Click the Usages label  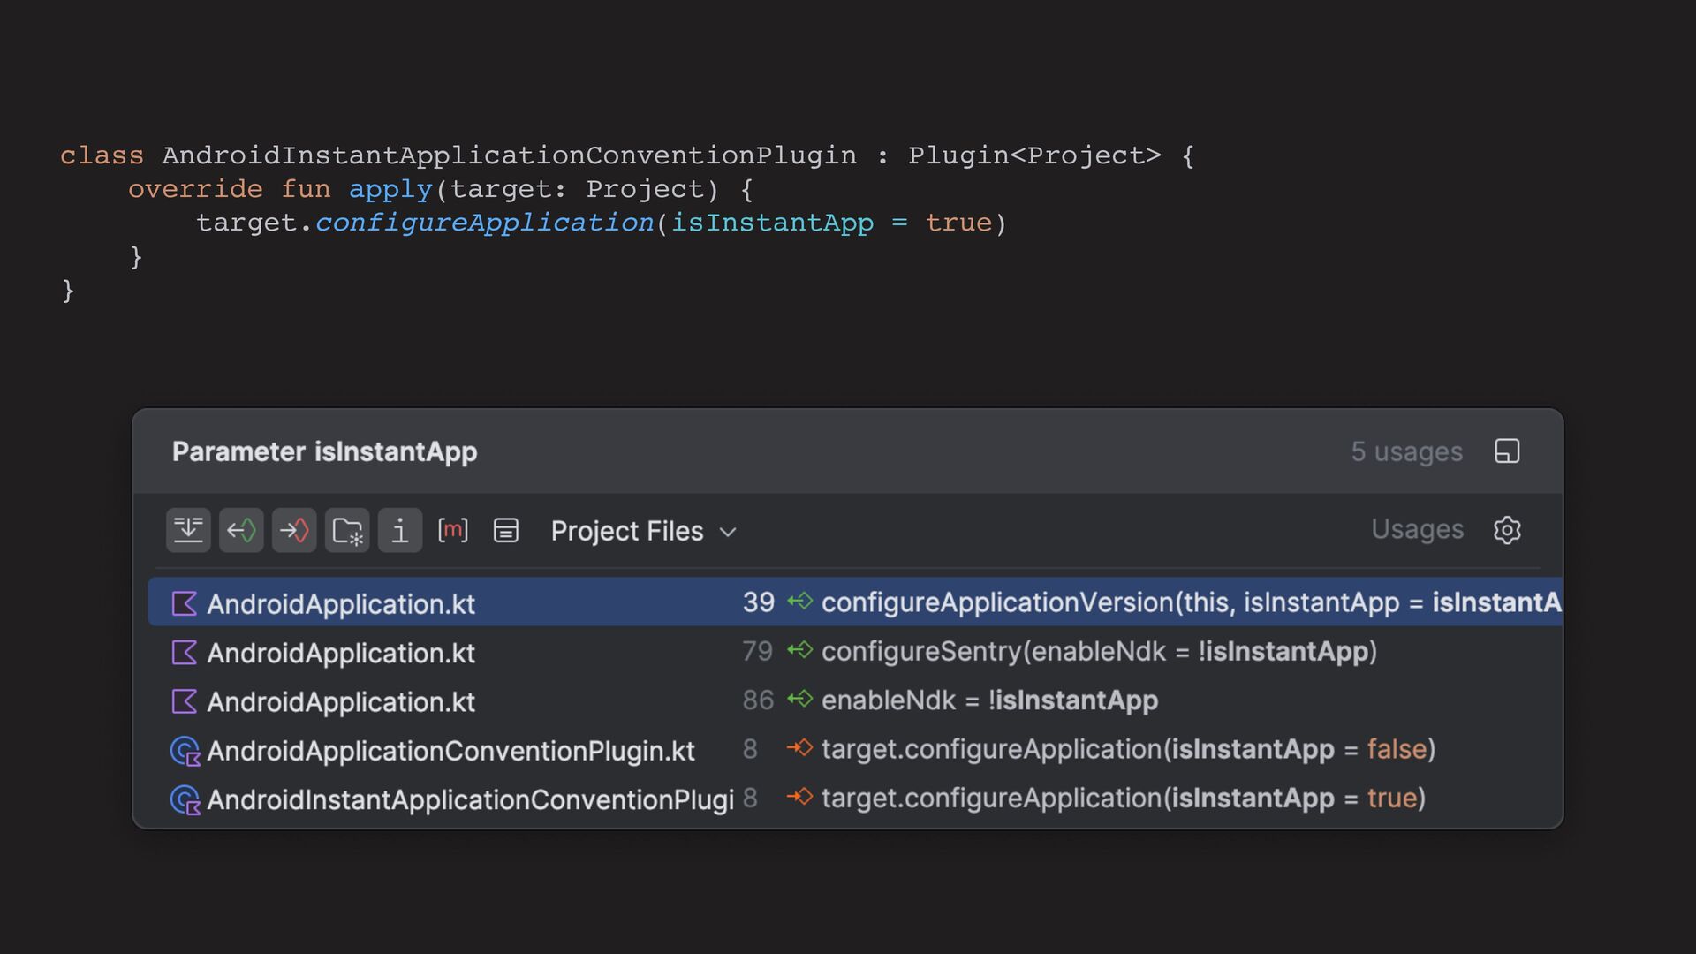(x=1417, y=529)
